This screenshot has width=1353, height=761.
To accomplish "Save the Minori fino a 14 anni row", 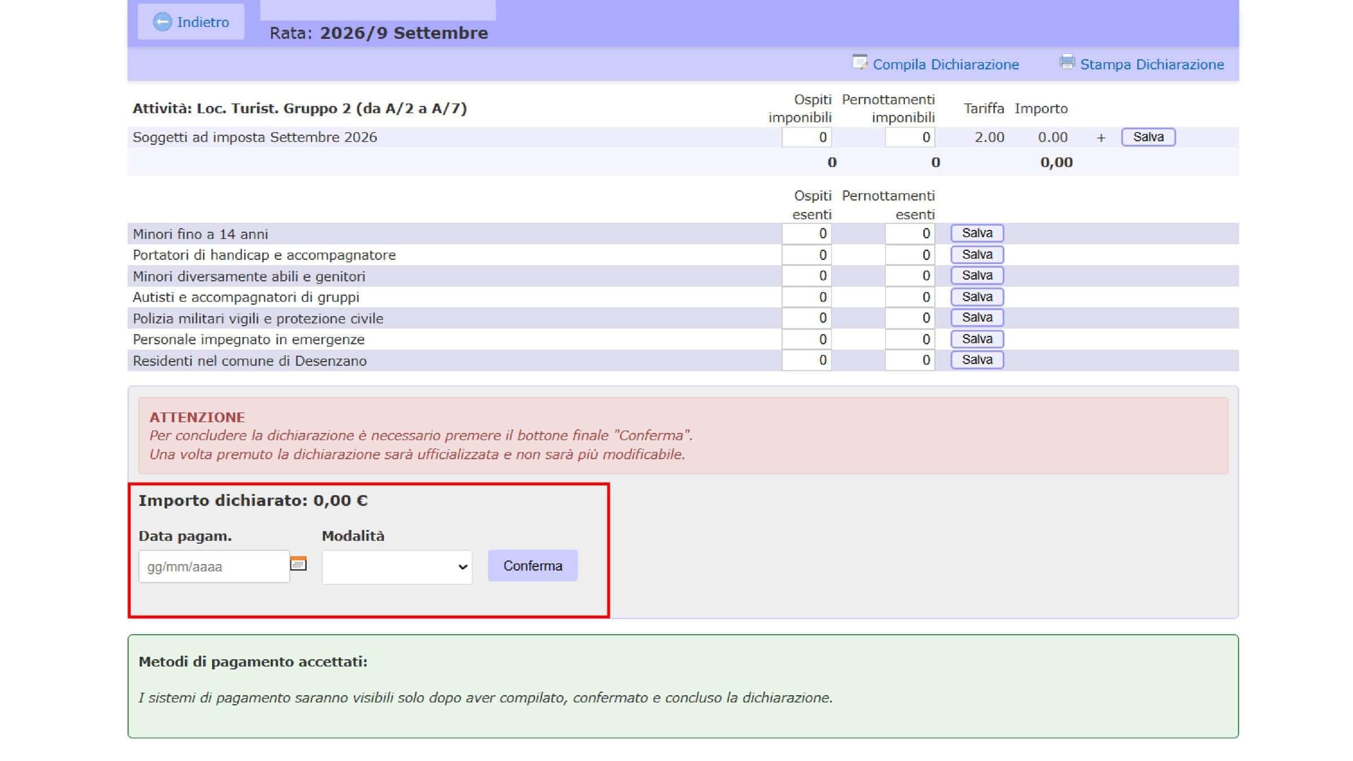I will [x=977, y=233].
